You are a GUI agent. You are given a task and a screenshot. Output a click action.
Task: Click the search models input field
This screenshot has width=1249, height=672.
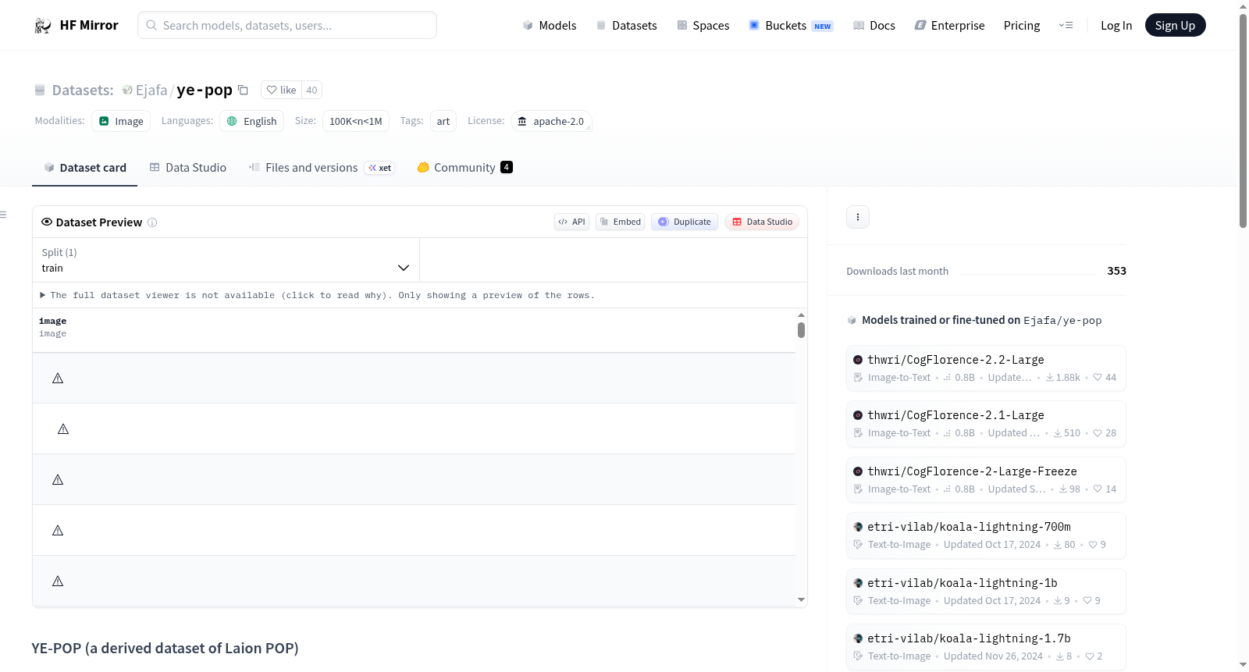(287, 25)
